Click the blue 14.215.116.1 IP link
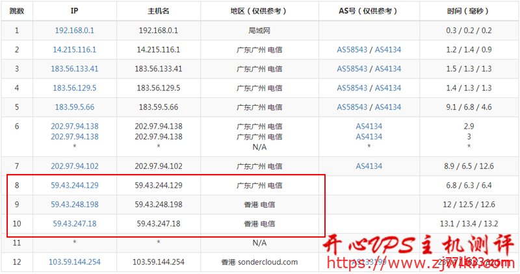520x274 pixels. [75, 49]
